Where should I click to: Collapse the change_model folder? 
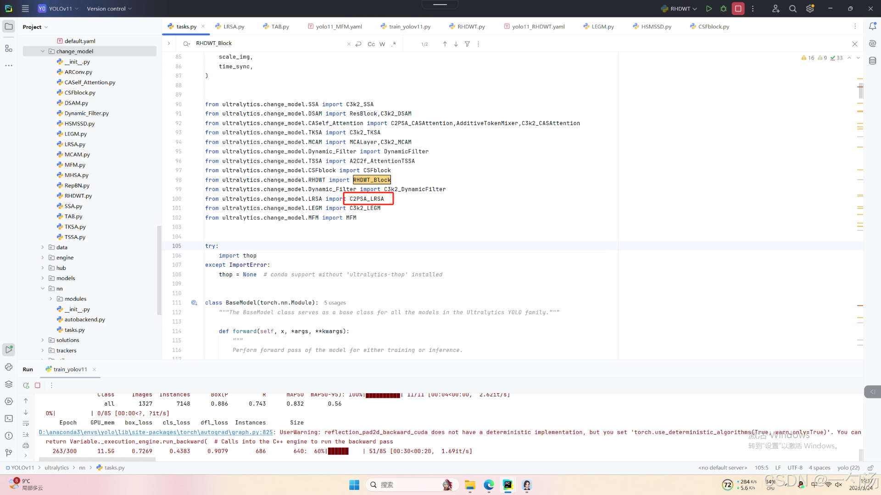(43, 51)
